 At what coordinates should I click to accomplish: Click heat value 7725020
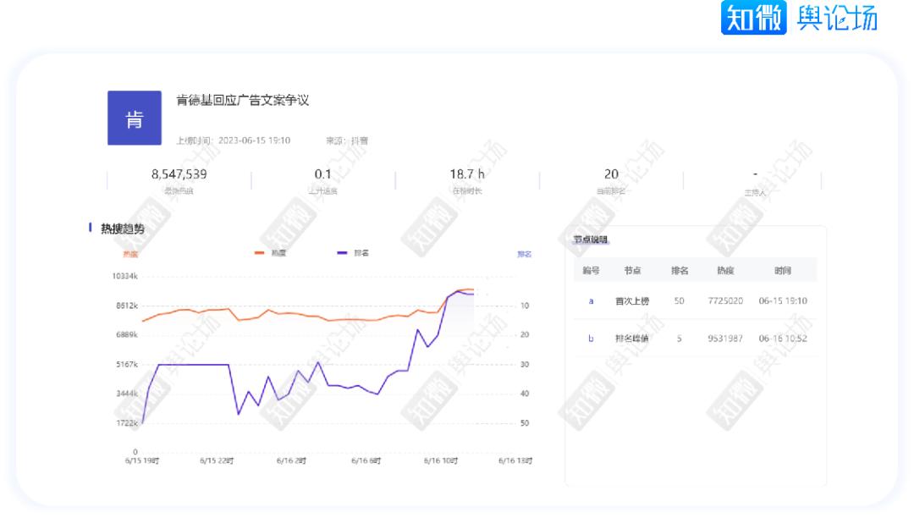click(x=726, y=301)
